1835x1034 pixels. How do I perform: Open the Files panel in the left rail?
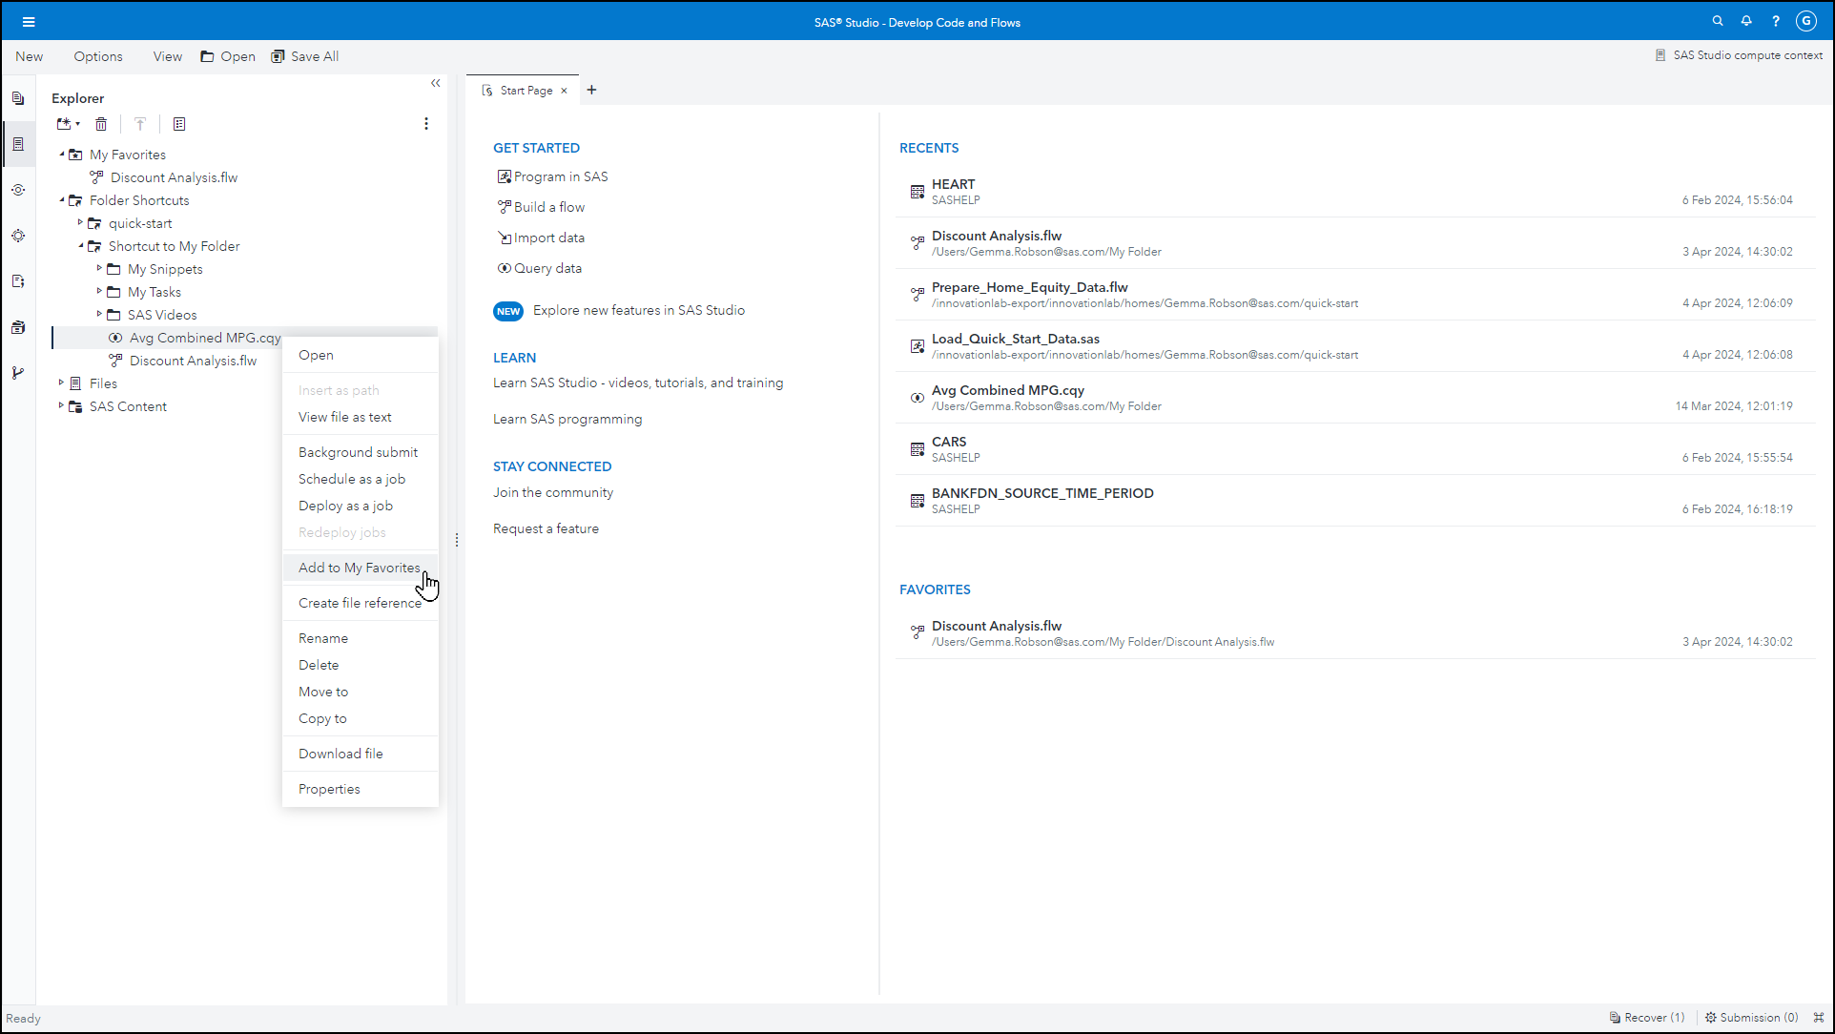pos(18,97)
